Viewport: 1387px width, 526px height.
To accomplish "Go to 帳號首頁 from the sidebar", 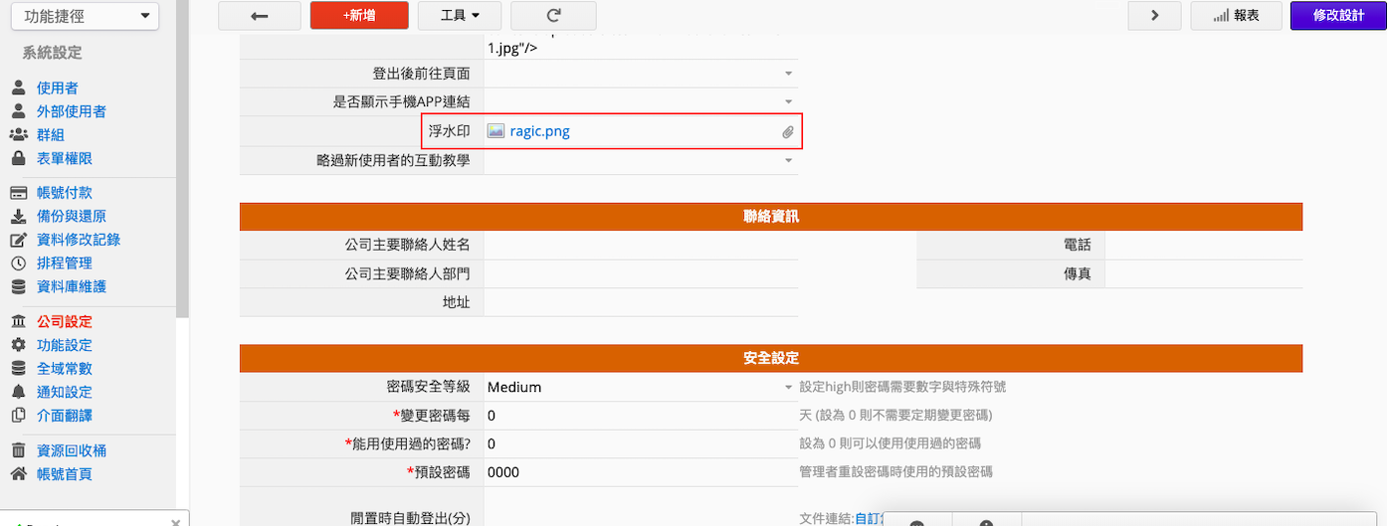I will [64, 474].
